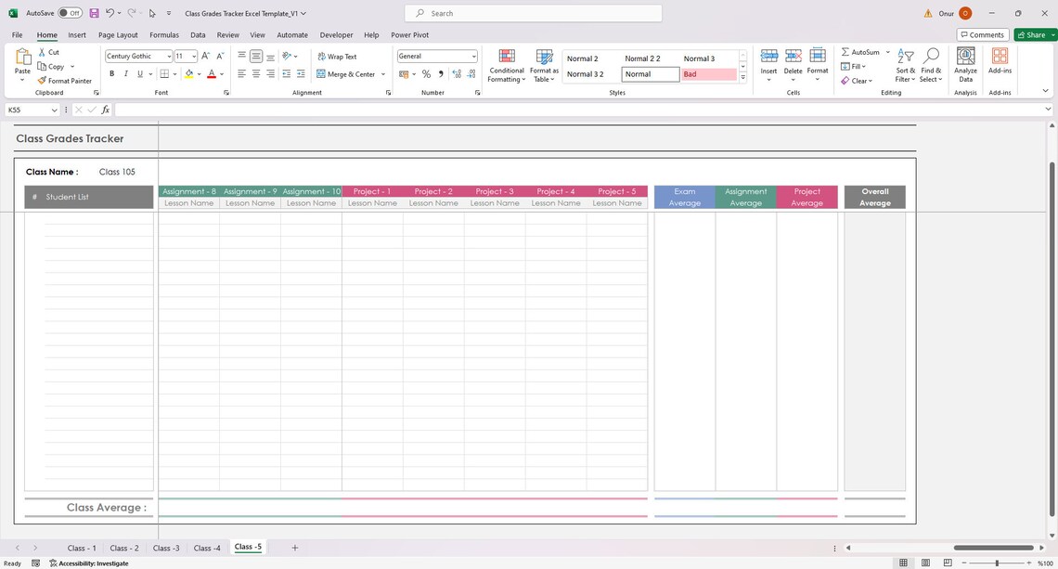Add a new worksheet with the plus button
Image resolution: width=1058 pixels, height=569 pixels.
[295, 548]
